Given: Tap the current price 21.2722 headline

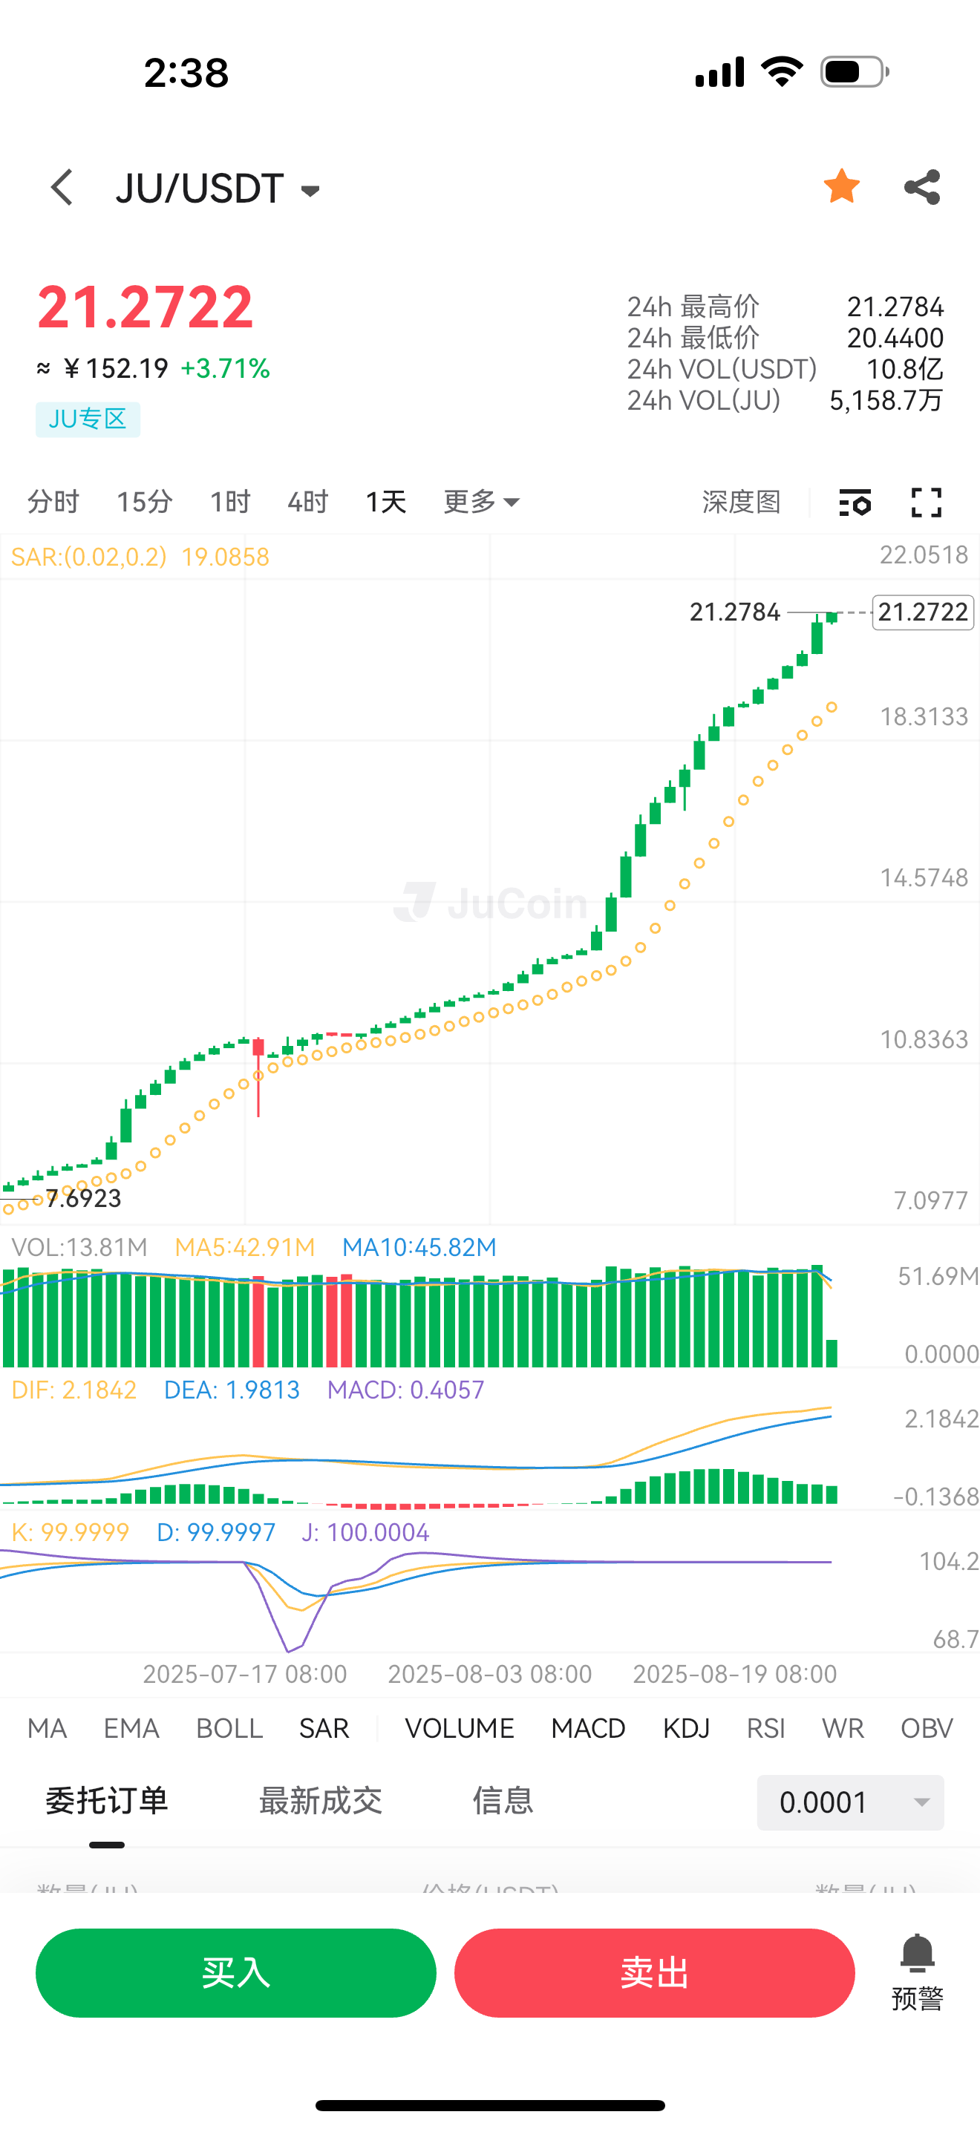Looking at the screenshot, I should click(146, 307).
